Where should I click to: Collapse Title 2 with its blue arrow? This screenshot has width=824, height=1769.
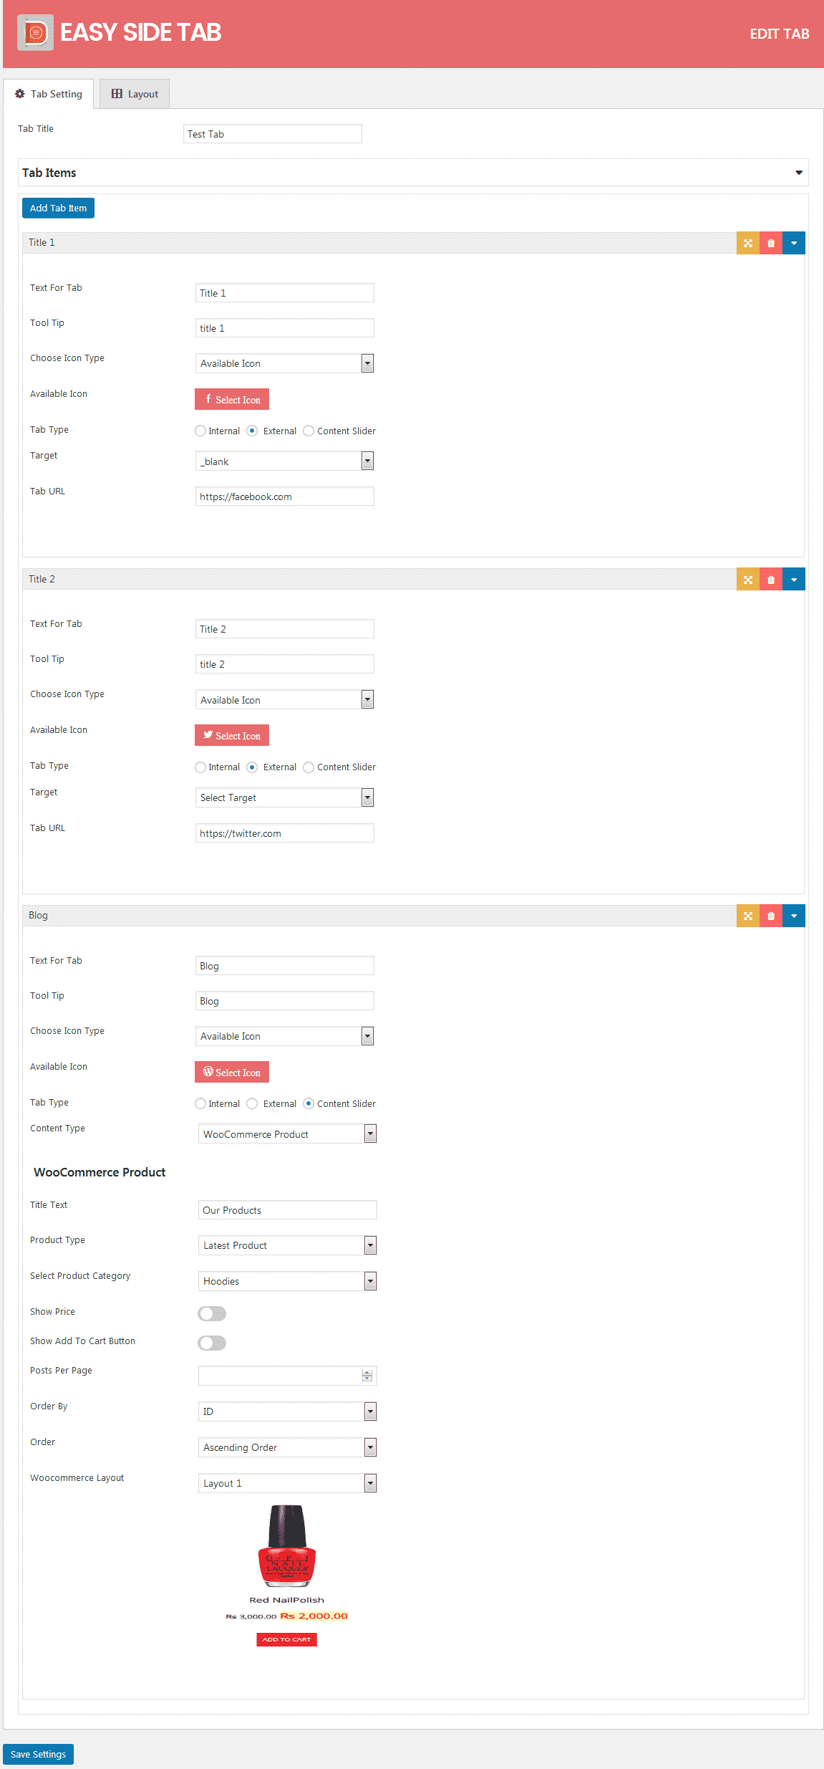793,580
